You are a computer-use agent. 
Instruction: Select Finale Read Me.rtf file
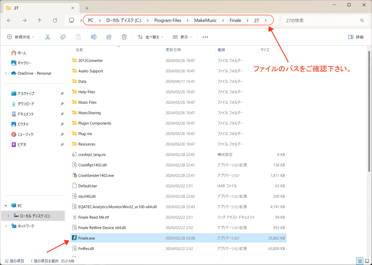93,217
